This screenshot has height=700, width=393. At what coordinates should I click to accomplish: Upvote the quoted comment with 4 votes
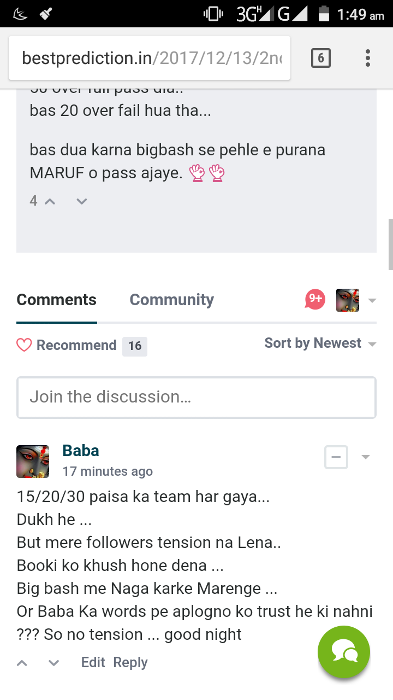point(50,201)
